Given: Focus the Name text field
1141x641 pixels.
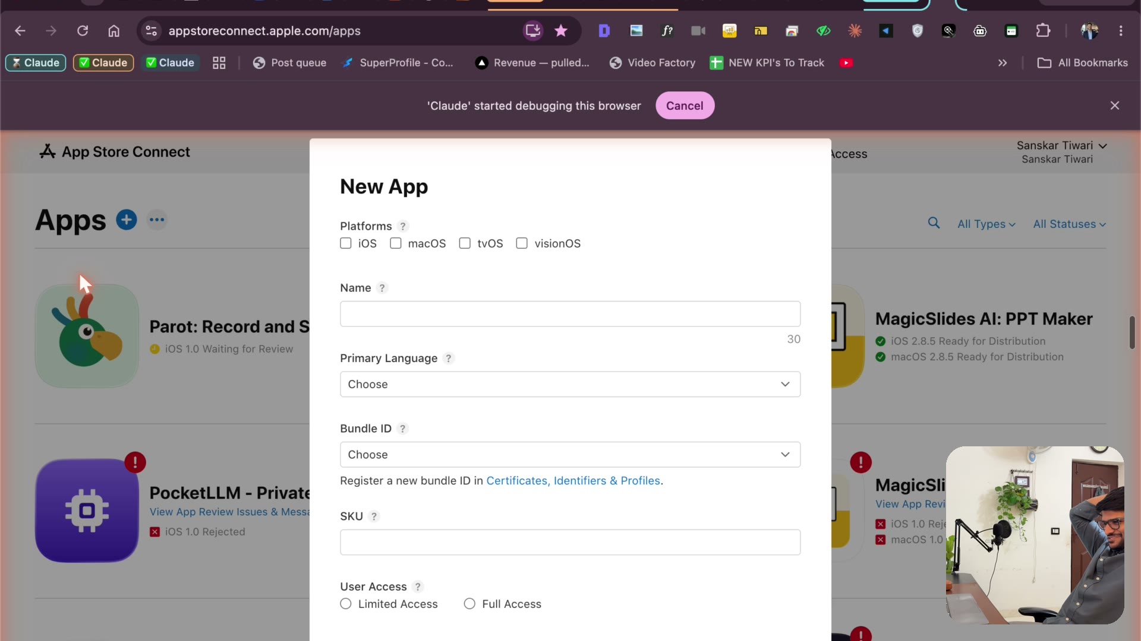Looking at the screenshot, I should point(570,314).
